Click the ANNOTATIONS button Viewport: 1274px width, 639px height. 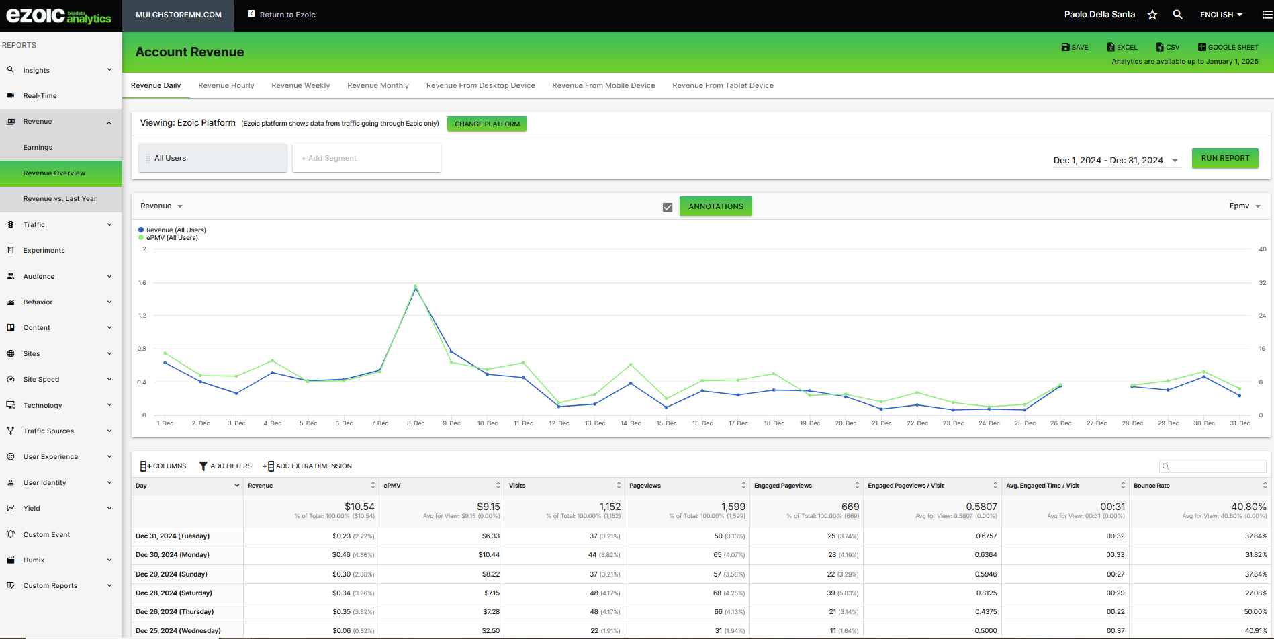click(716, 206)
